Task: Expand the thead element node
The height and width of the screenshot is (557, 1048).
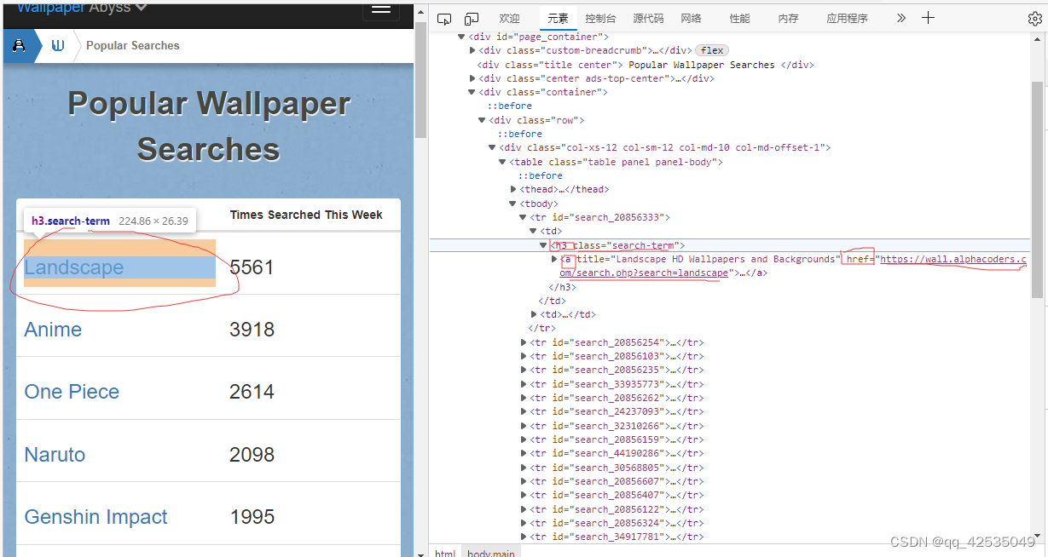Action: coord(512,188)
